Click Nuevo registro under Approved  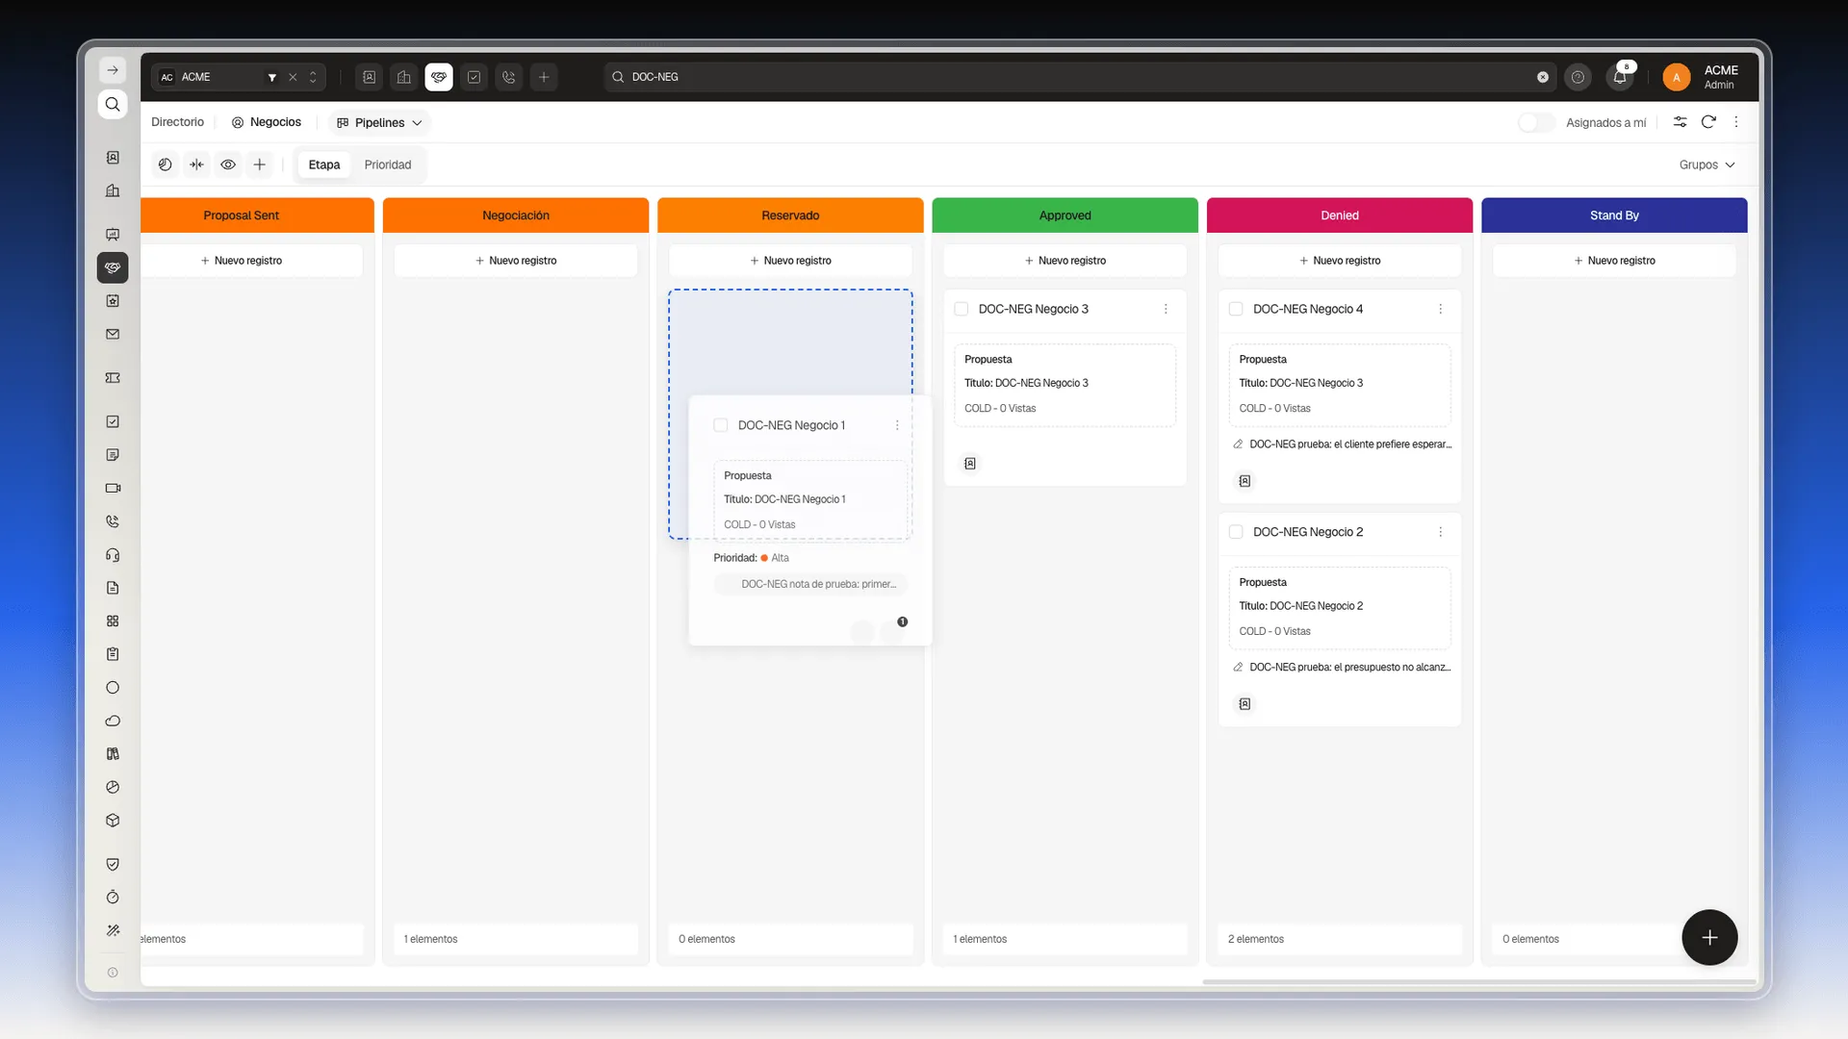tap(1065, 261)
